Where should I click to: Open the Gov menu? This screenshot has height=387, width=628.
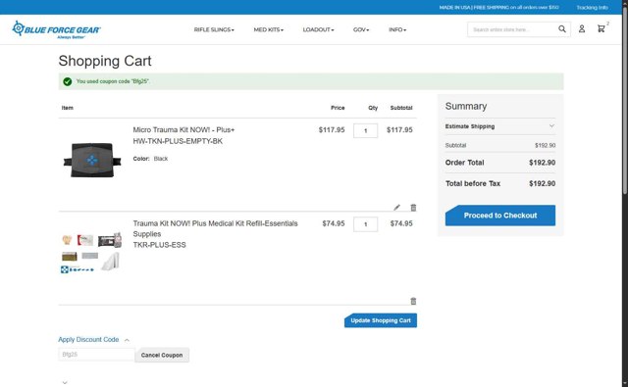tap(361, 29)
